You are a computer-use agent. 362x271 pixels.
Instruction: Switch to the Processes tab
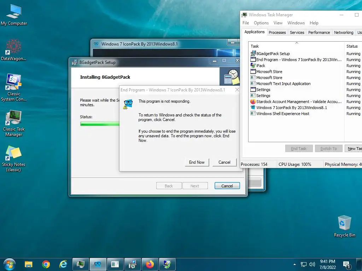pyautogui.click(x=277, y=32)
